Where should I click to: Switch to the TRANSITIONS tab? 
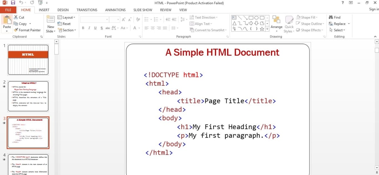pos(87,10)
